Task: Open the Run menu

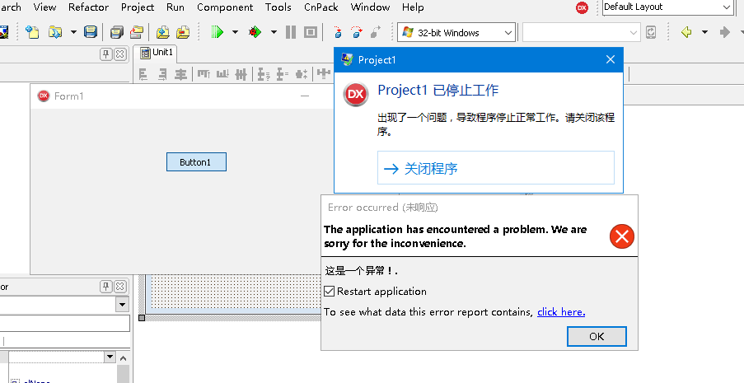Action: click(x=175, y=7)
